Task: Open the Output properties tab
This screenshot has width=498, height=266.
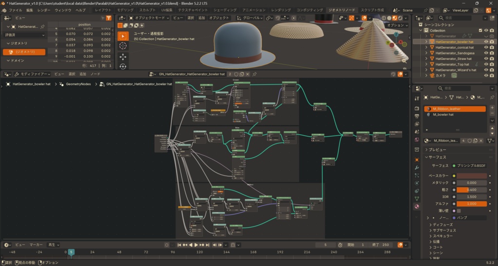Action: 417,116
